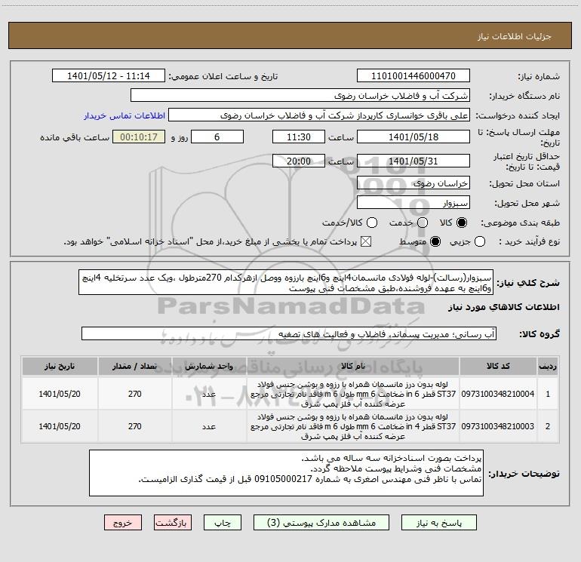
Task: Click the deadline time 11:30 field
Action: click(299, 137)
